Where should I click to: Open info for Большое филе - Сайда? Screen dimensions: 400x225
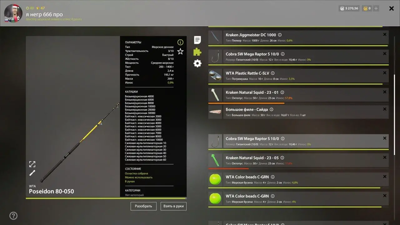click(271, 109)
